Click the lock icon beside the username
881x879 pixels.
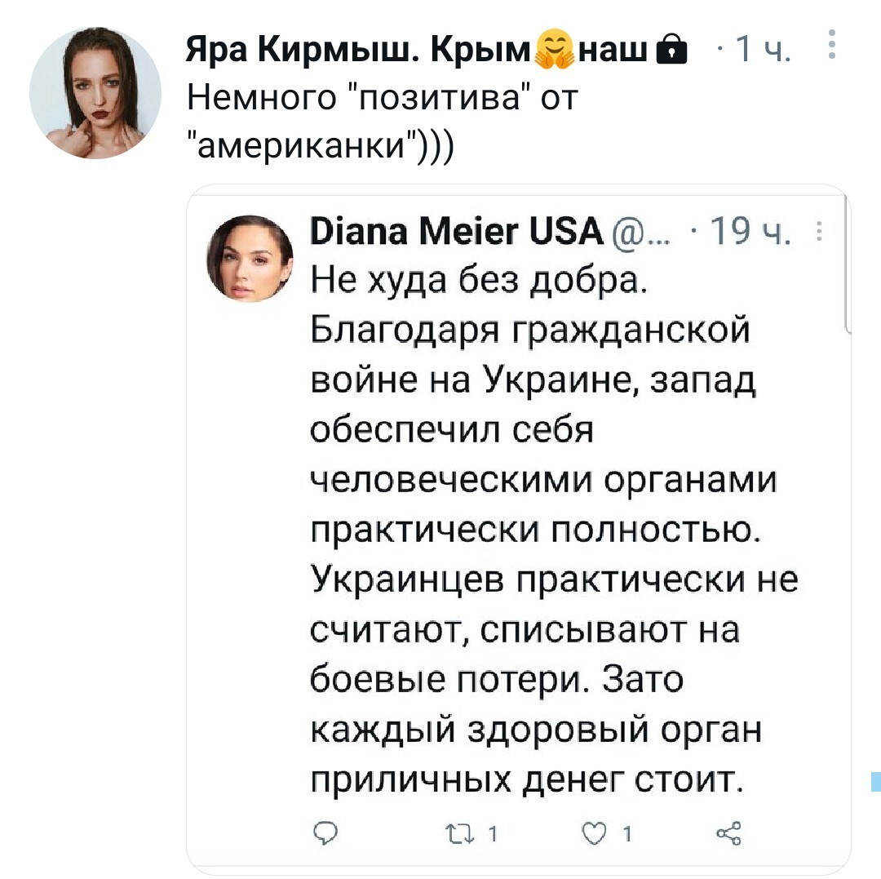[671, 50]
